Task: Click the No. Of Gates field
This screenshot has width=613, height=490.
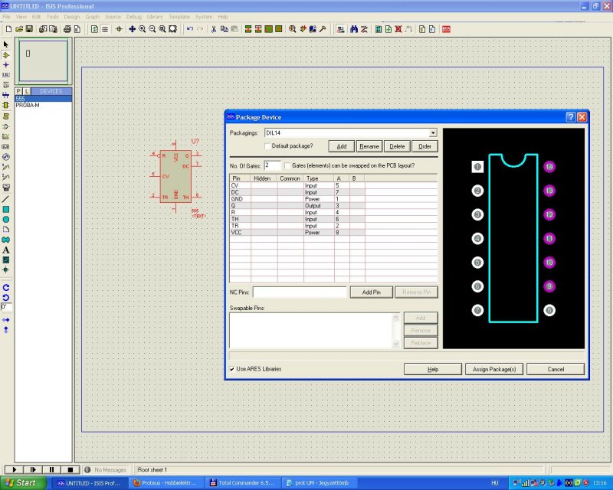Action: [x=273, y=165]
